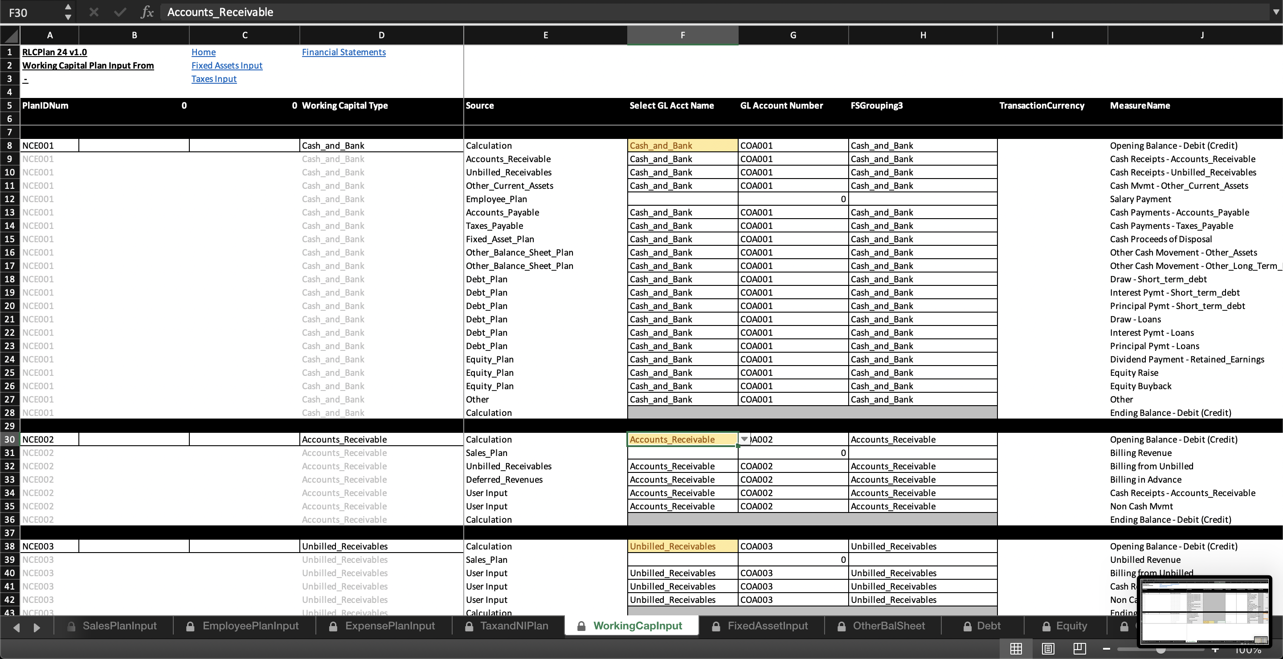The image size is (1283, 659).
Task: Switch to Page Break Preview icon
Action: coord(1079,649)
